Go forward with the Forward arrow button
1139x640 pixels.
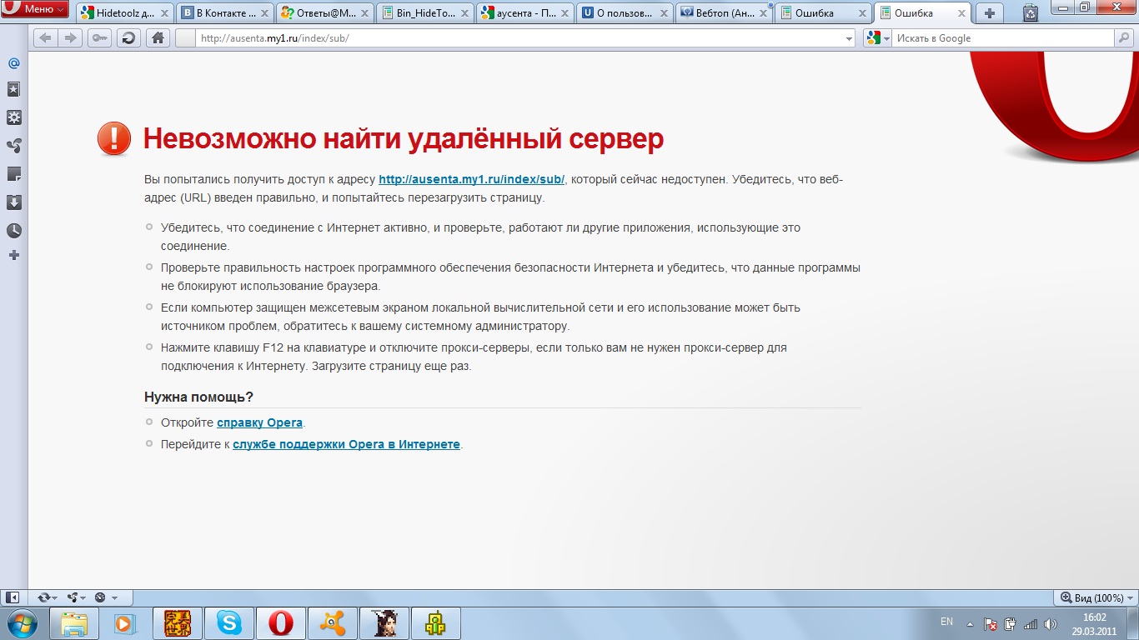(x=70, y=38)
